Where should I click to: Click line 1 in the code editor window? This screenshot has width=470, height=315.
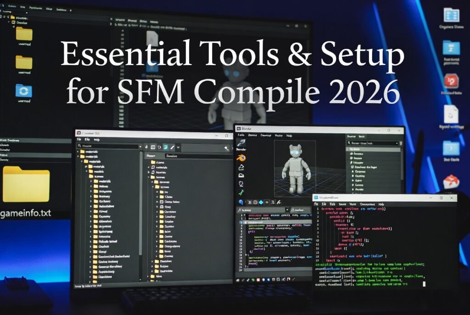click(x=354, y=209)
